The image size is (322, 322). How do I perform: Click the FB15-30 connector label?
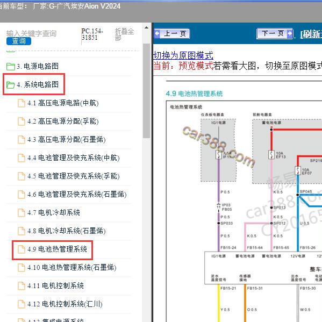tap(307, 288)
